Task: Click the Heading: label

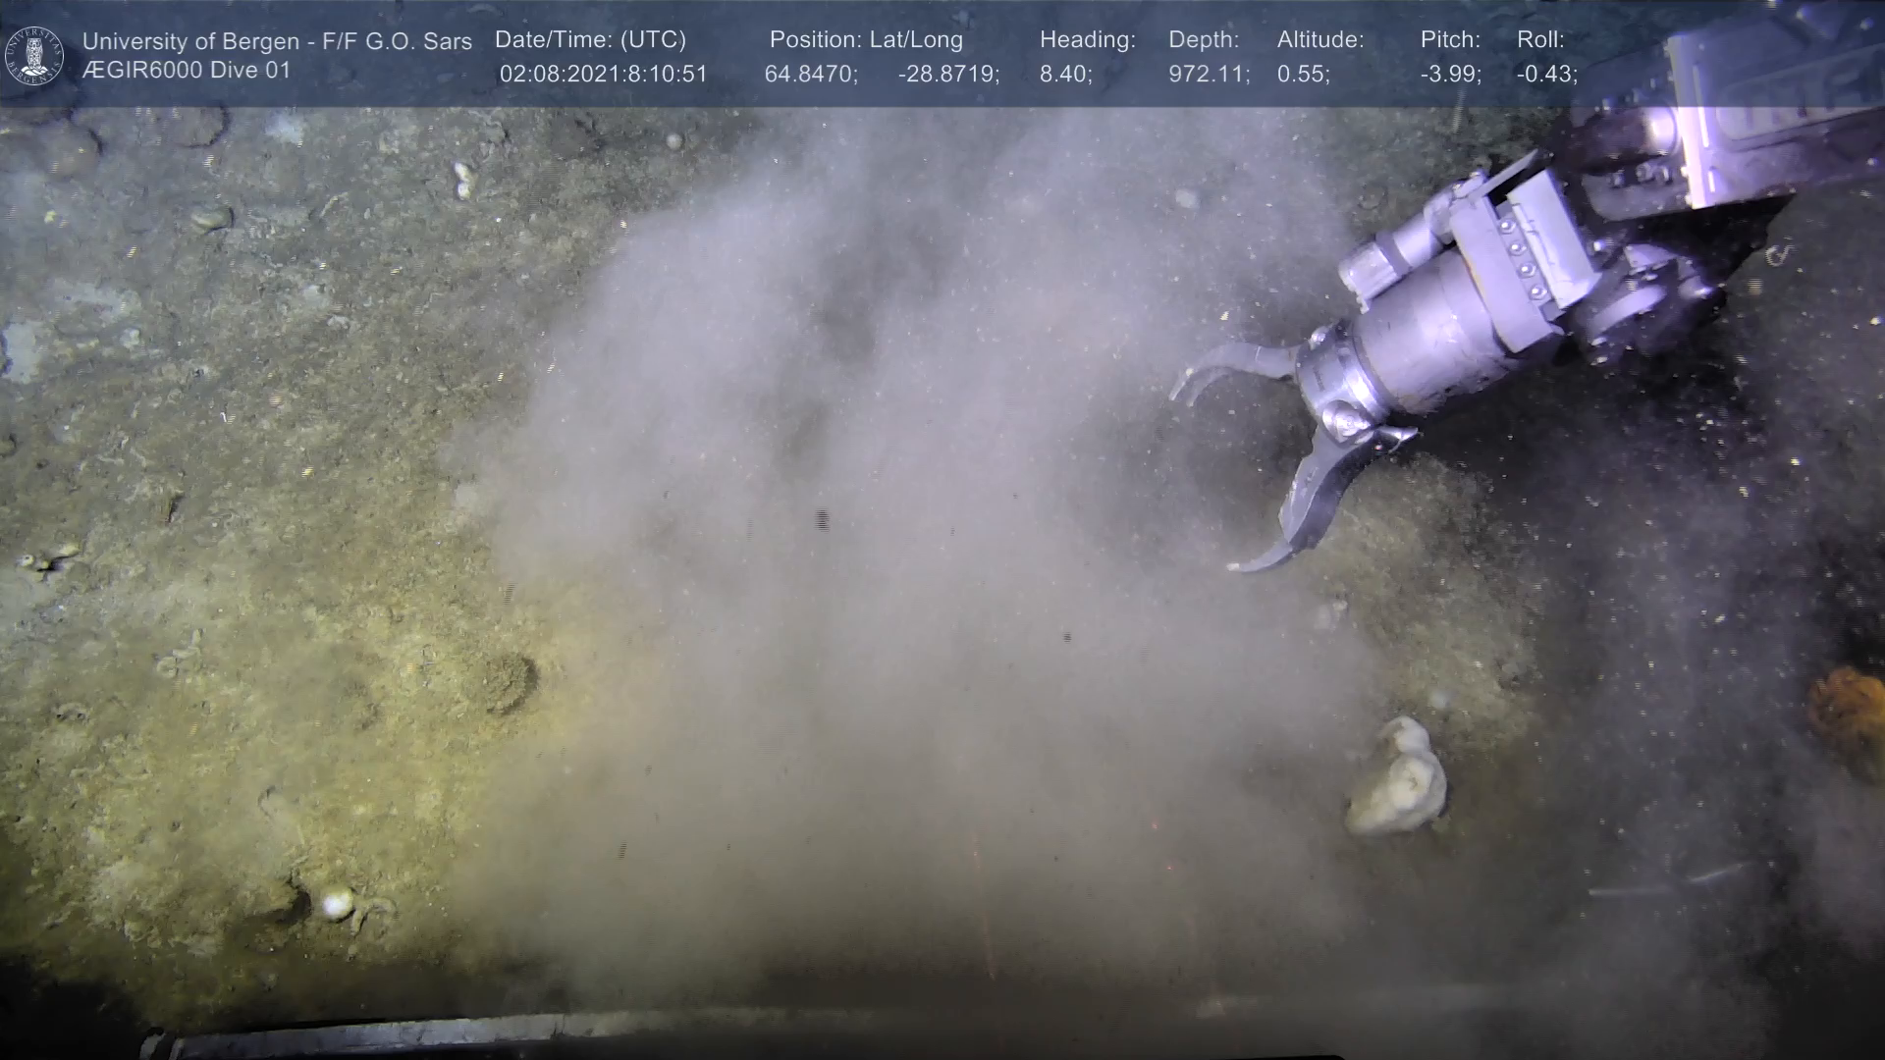Action: point(1087,40)
